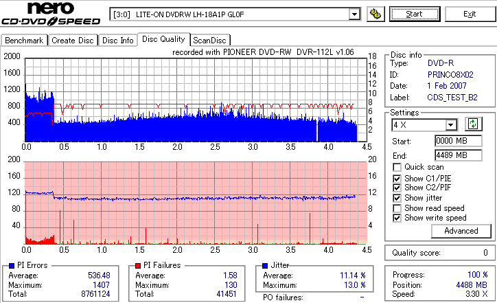Open the ScanDisc tab
Image resolution: width=497 pixels, height=303 pixels.
[x=209, y=41]
